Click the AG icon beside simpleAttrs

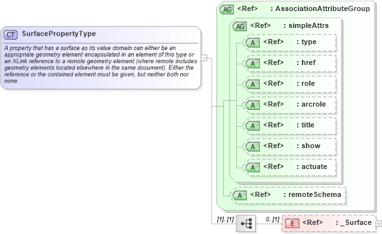tap(239, 26)
